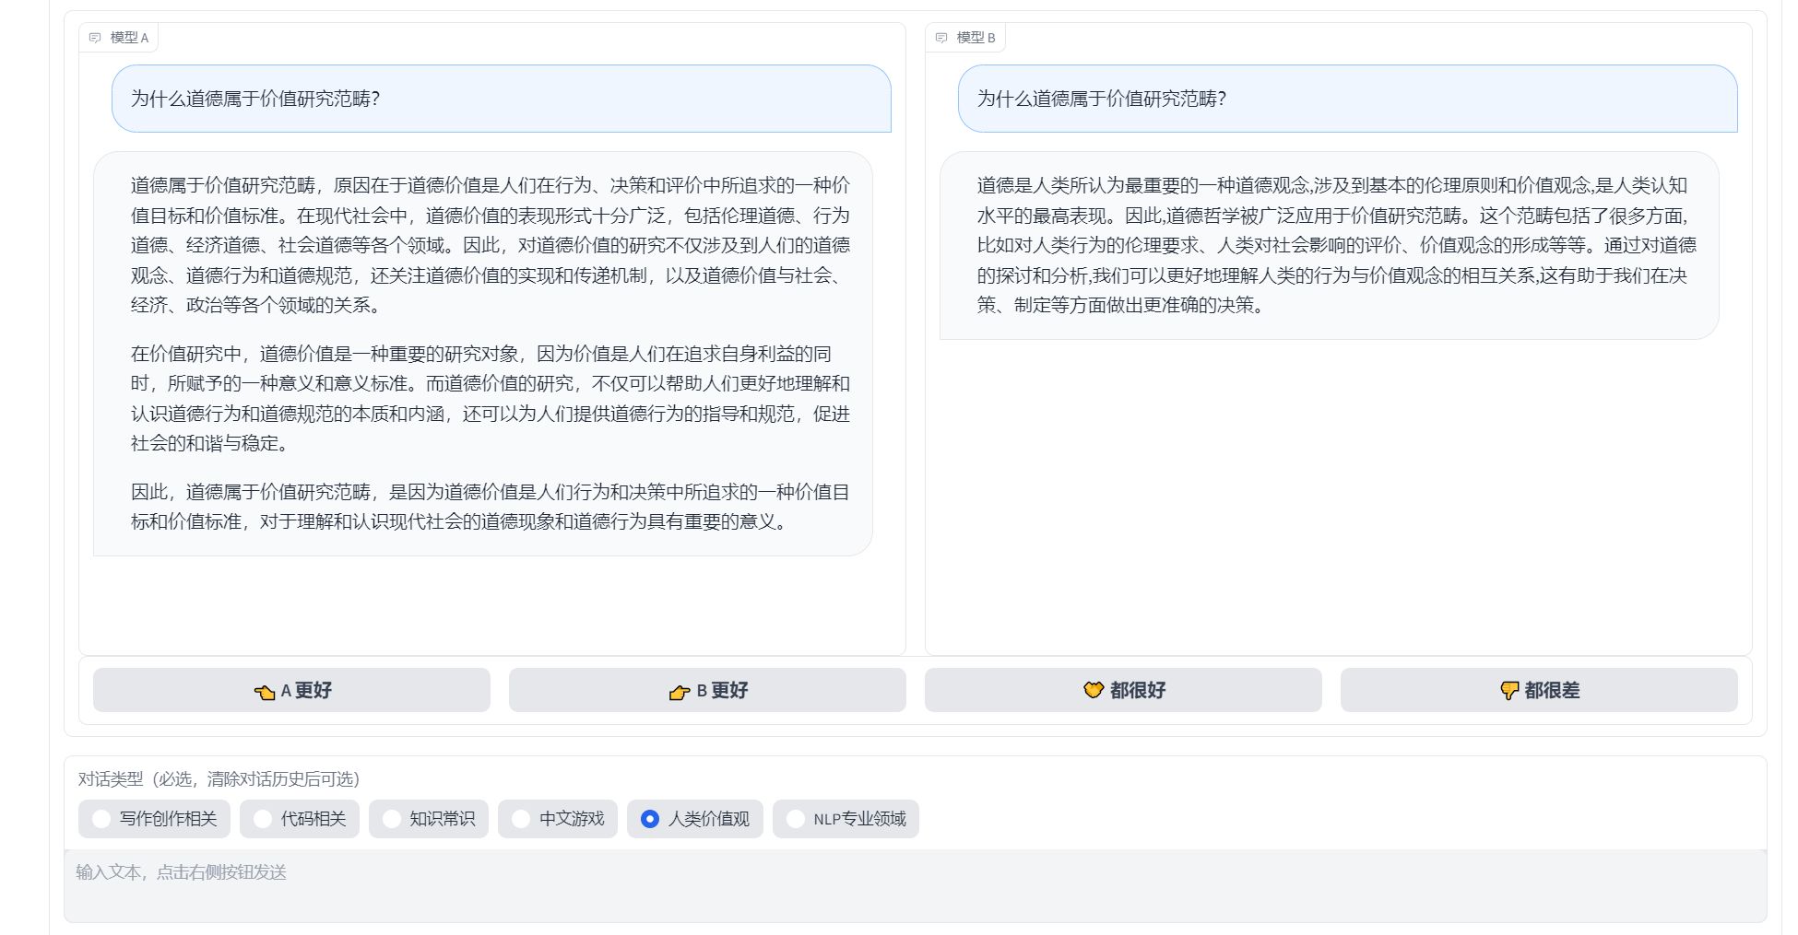This screenshot has height=935, width=1798.
Task: Vote using the A 更好 button
Action: coord(291,690)
